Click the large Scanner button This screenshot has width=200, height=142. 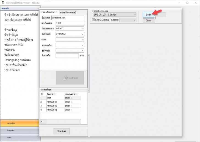[70, 78]
